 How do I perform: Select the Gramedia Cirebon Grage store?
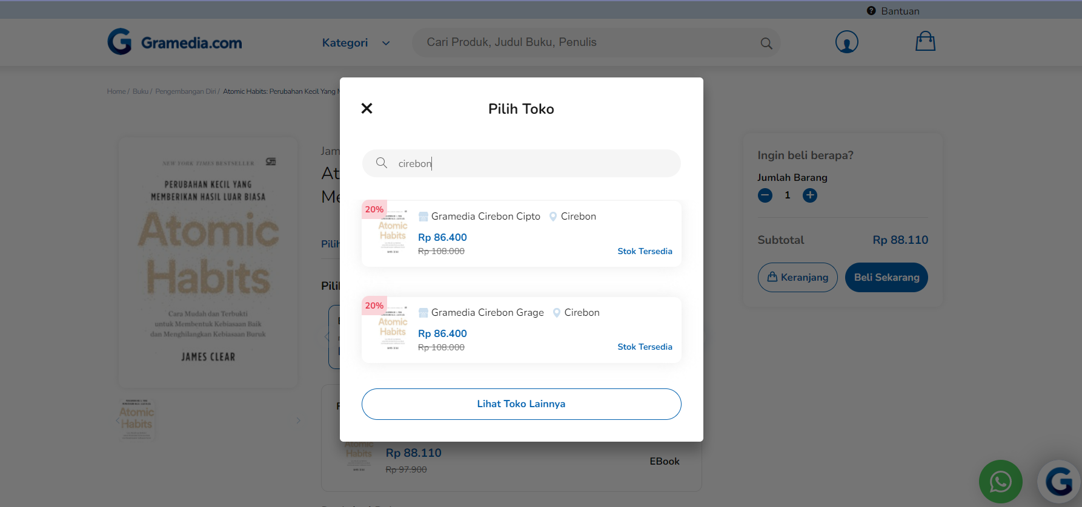tap(521, 330)
